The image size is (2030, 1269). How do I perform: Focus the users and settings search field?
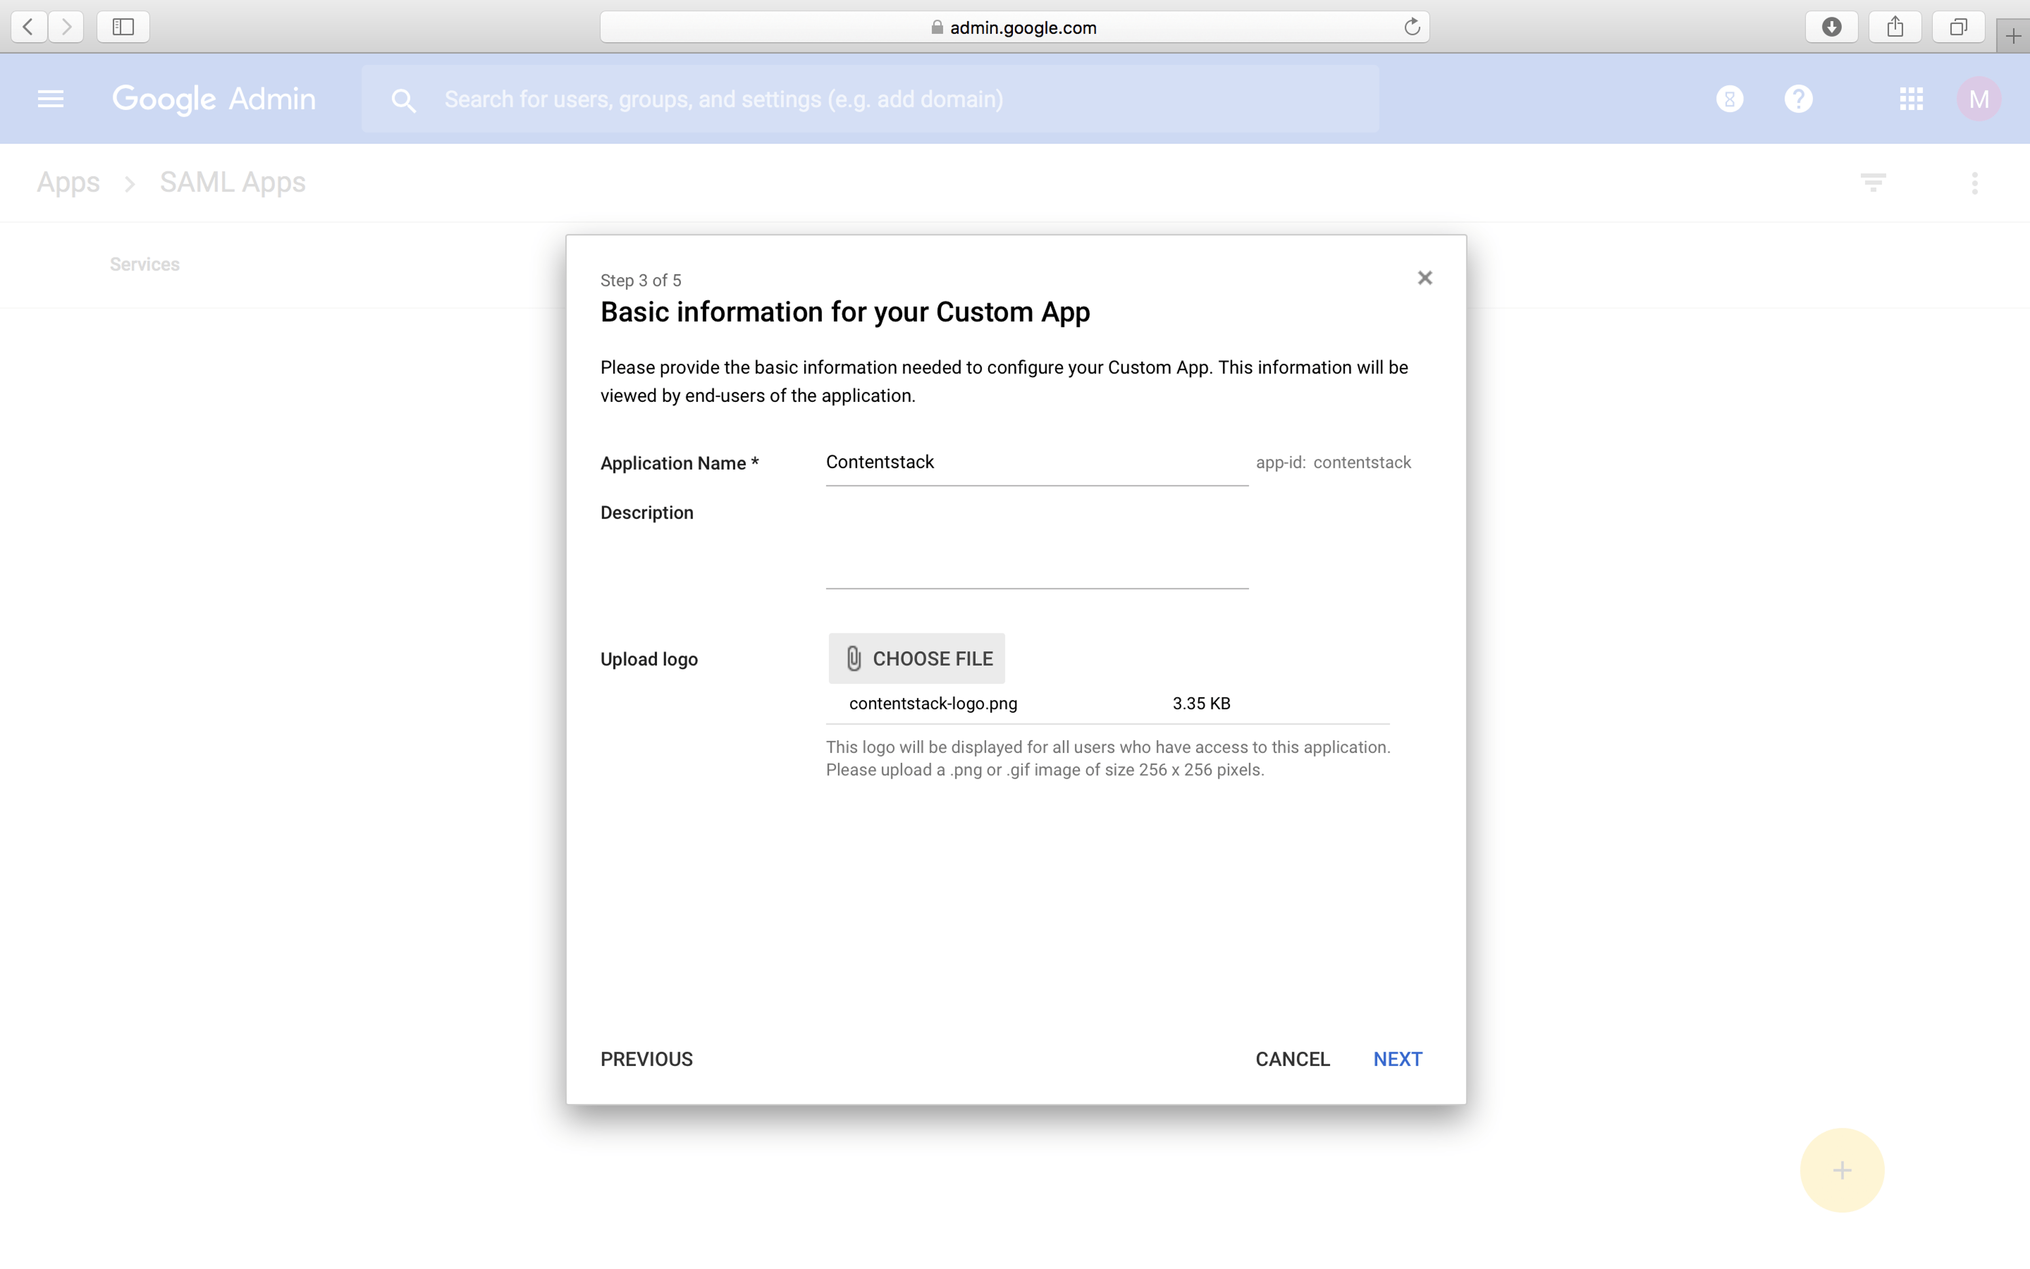pyautogui.click(x=870, y=99)
